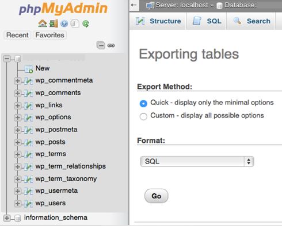Open the Format SQL dropdown

[x=197, y=162]
